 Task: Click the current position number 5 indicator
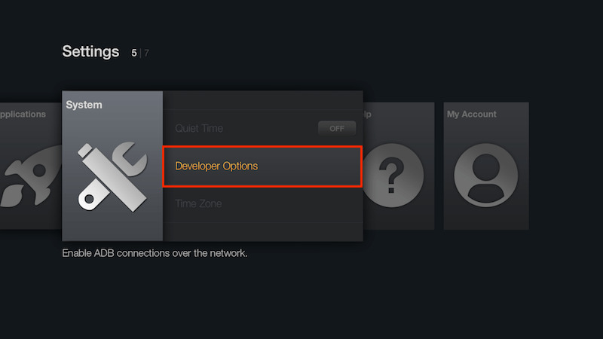pyautogui.click(x=134, y=53)
